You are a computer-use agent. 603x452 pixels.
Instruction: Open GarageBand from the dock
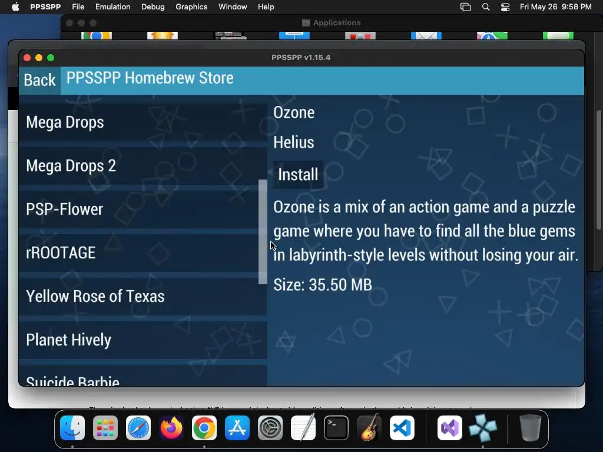coord(369,428)
